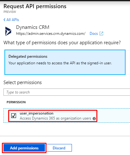Select the Delegated permissions card
This screenshot has height=155, width=130.
(x=65, y=62)
